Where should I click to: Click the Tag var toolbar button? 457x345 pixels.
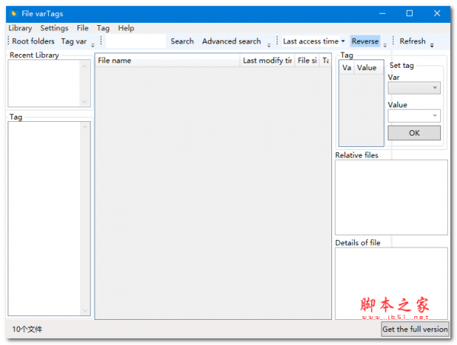pos(74,41)
